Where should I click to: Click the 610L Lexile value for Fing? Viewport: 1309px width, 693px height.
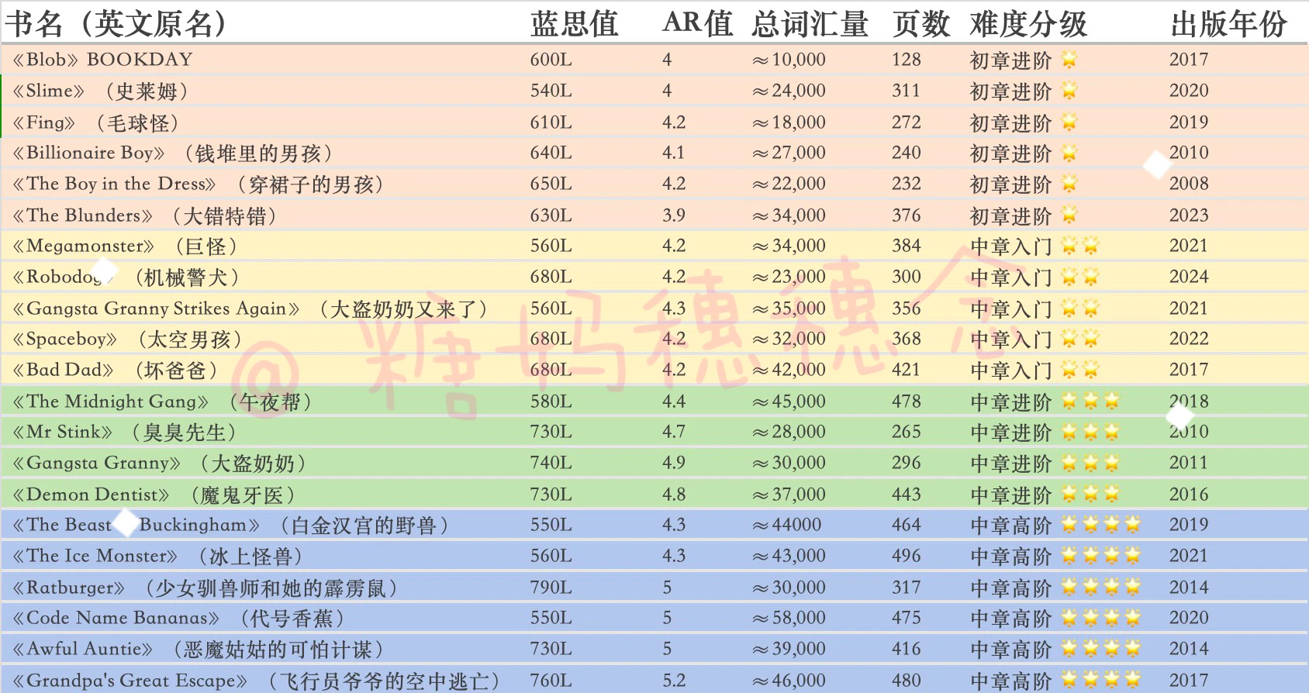coord(551,122)
